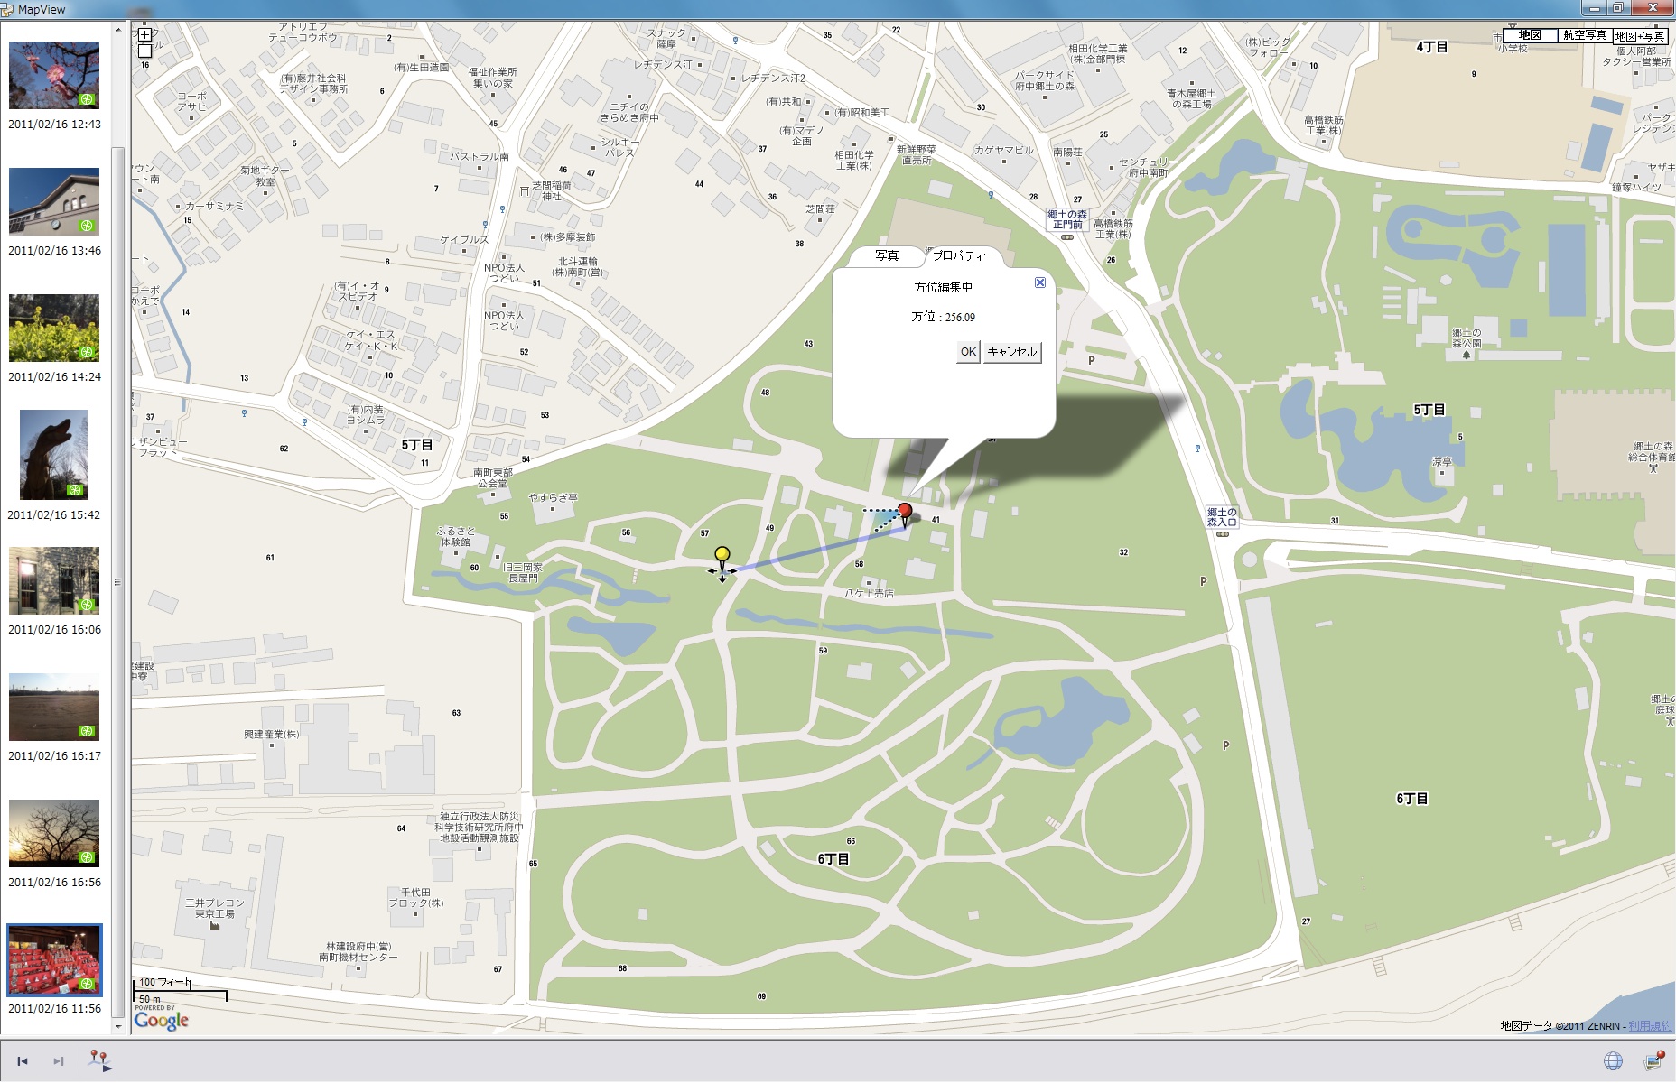Zoom out with the map minus button
1676x1083 pixels.
144,51
